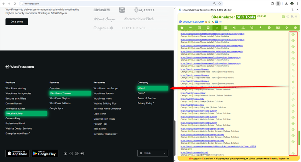This screenshot has height=162, width=301.
Task: Click the Wordstat Extension yellow banner
Action: click(x=239, y=158)
